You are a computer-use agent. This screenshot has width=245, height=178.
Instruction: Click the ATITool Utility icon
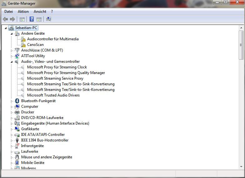coord(17,56)
